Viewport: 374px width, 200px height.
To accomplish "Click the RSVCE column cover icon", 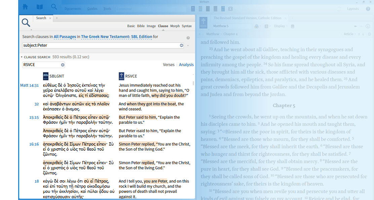I will click(x=121, y=76).
